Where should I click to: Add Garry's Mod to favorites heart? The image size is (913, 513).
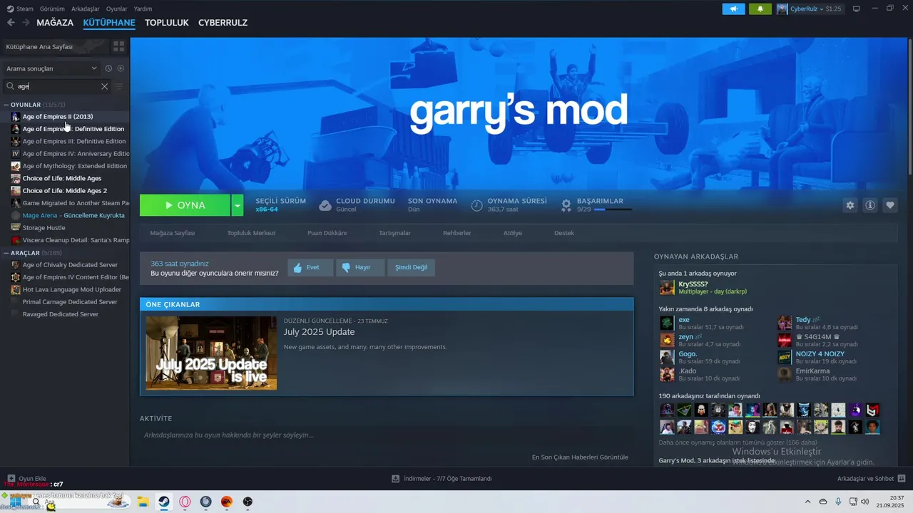click(x=890, y=205)
